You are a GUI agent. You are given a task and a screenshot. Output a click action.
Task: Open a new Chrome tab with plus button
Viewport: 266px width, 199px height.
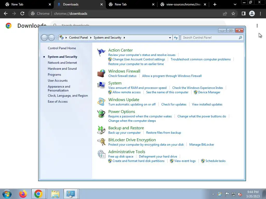click(x=215, y=4)
